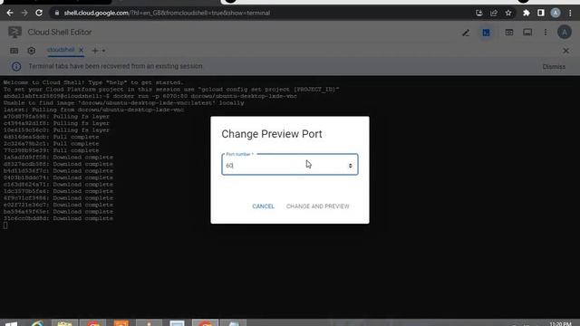
Task: Expand the new tab dropdown arrow
Action: 104,51
